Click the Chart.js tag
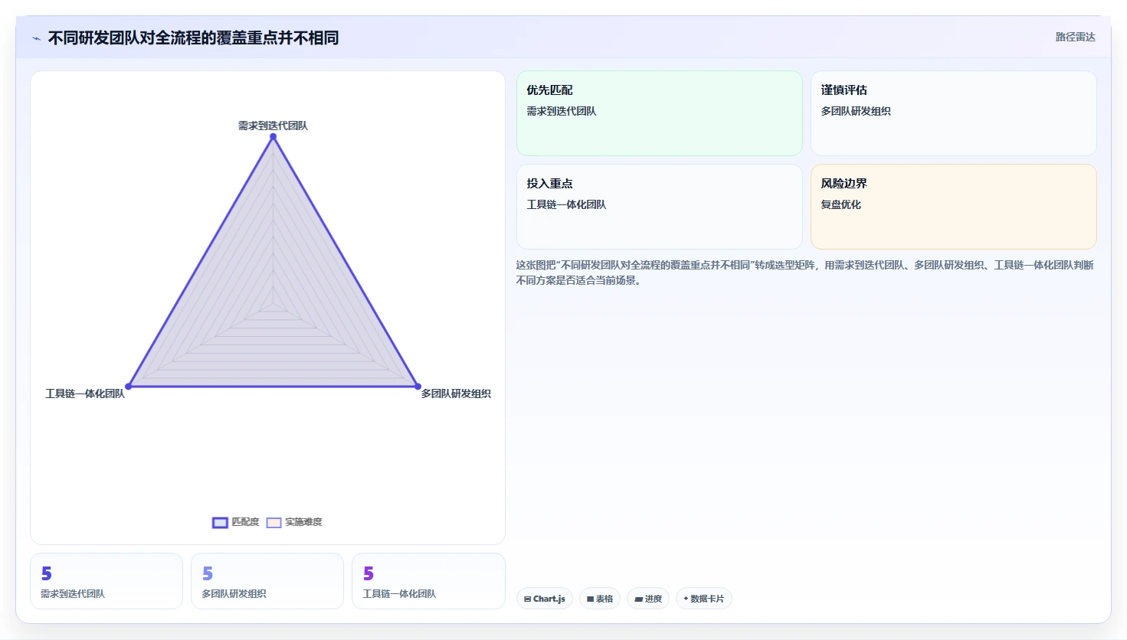Viewport: 1127px width, 640px height. click(545, 599)
